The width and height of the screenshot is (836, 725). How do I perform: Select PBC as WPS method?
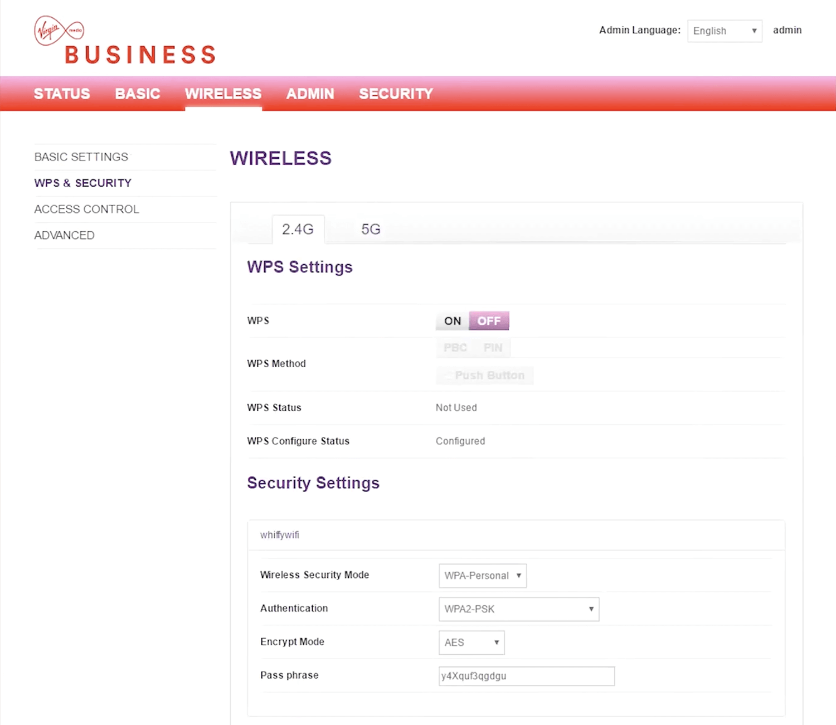(455, 348)
